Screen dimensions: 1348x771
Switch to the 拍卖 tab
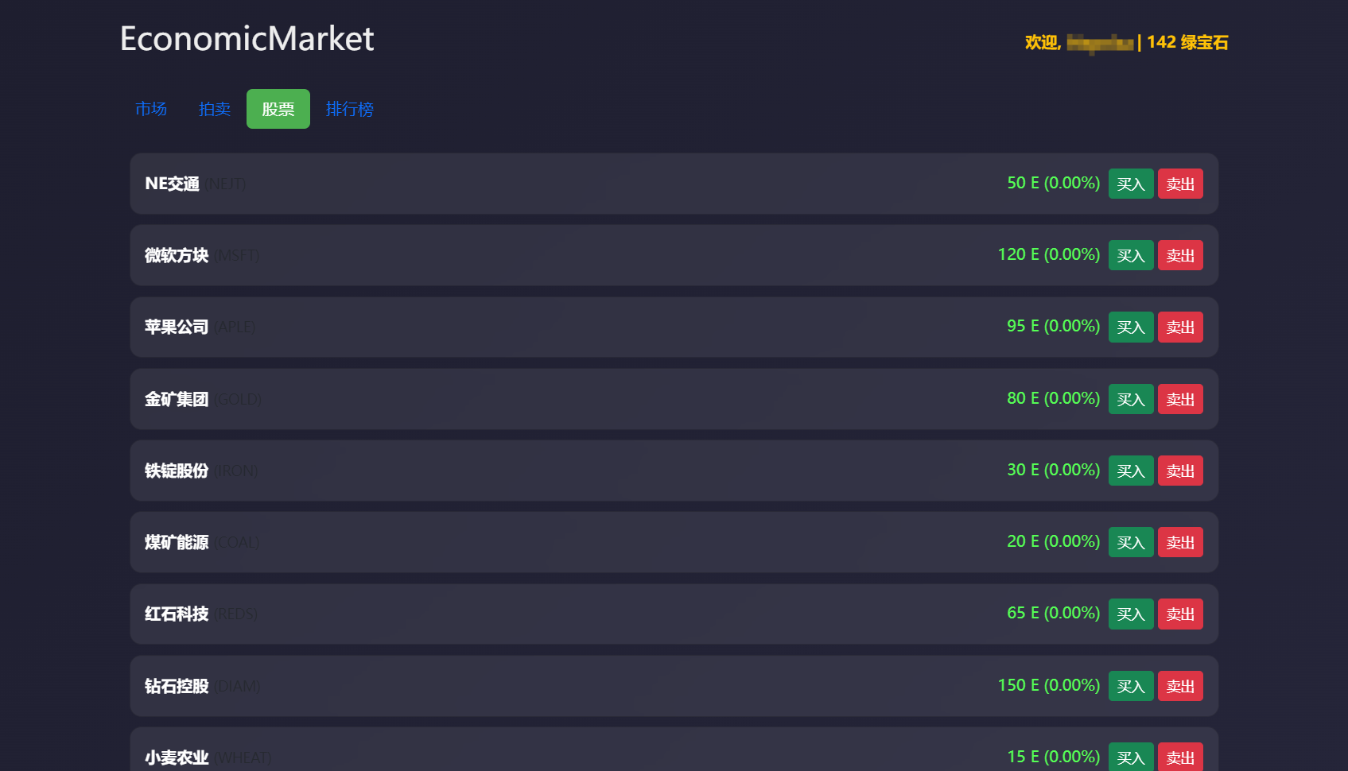point(215,109)
